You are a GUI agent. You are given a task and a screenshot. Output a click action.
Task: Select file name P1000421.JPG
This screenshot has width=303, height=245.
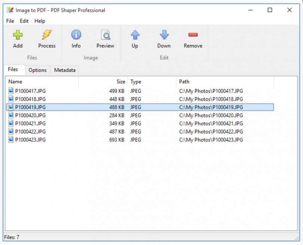tap(30, 123)
